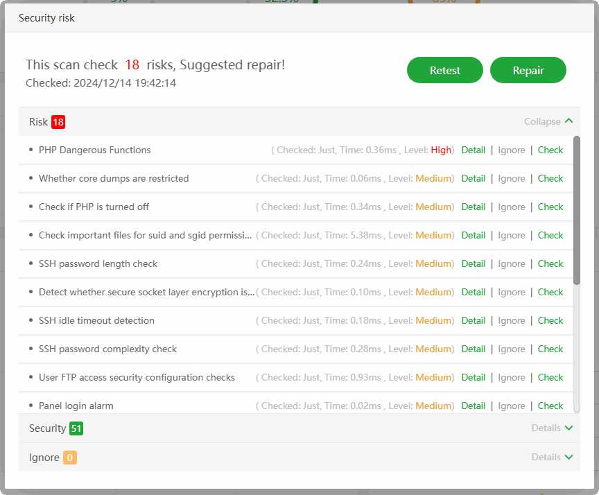Open Detail for PHP Dangerous Functions
Viewport: 599px width, 495px height.
[474, 150]
